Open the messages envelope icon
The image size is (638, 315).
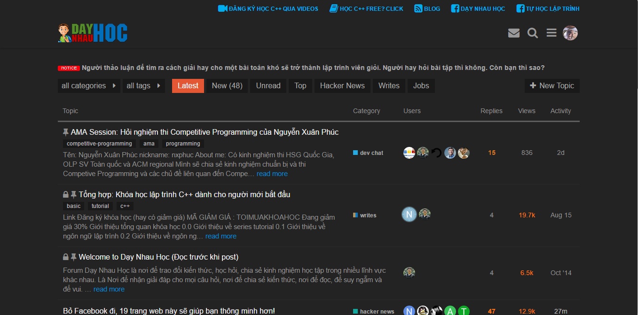pos(514,33)
